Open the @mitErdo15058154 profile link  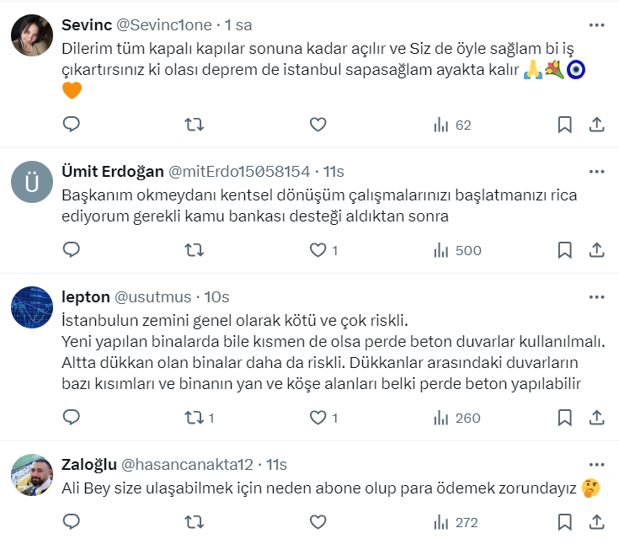240,172
